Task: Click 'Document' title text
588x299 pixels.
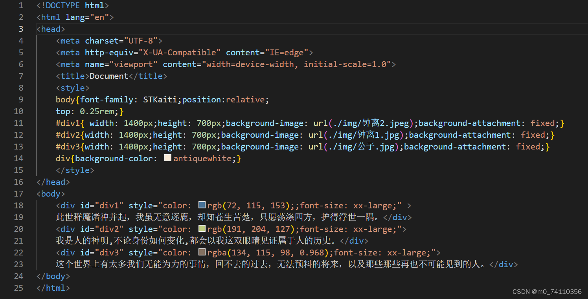Action: pos(109,76)
